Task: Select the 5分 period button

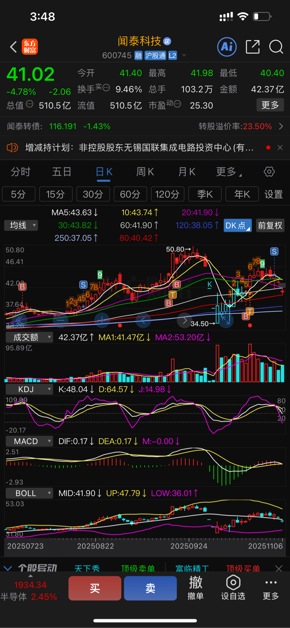Action: pos(19,194)
